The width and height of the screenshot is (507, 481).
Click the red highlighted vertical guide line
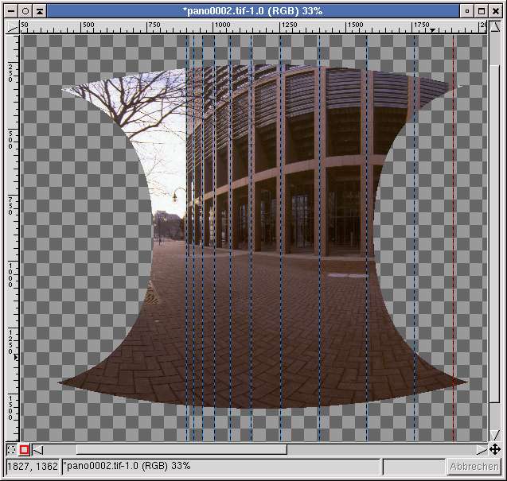[x=454, y=238]
